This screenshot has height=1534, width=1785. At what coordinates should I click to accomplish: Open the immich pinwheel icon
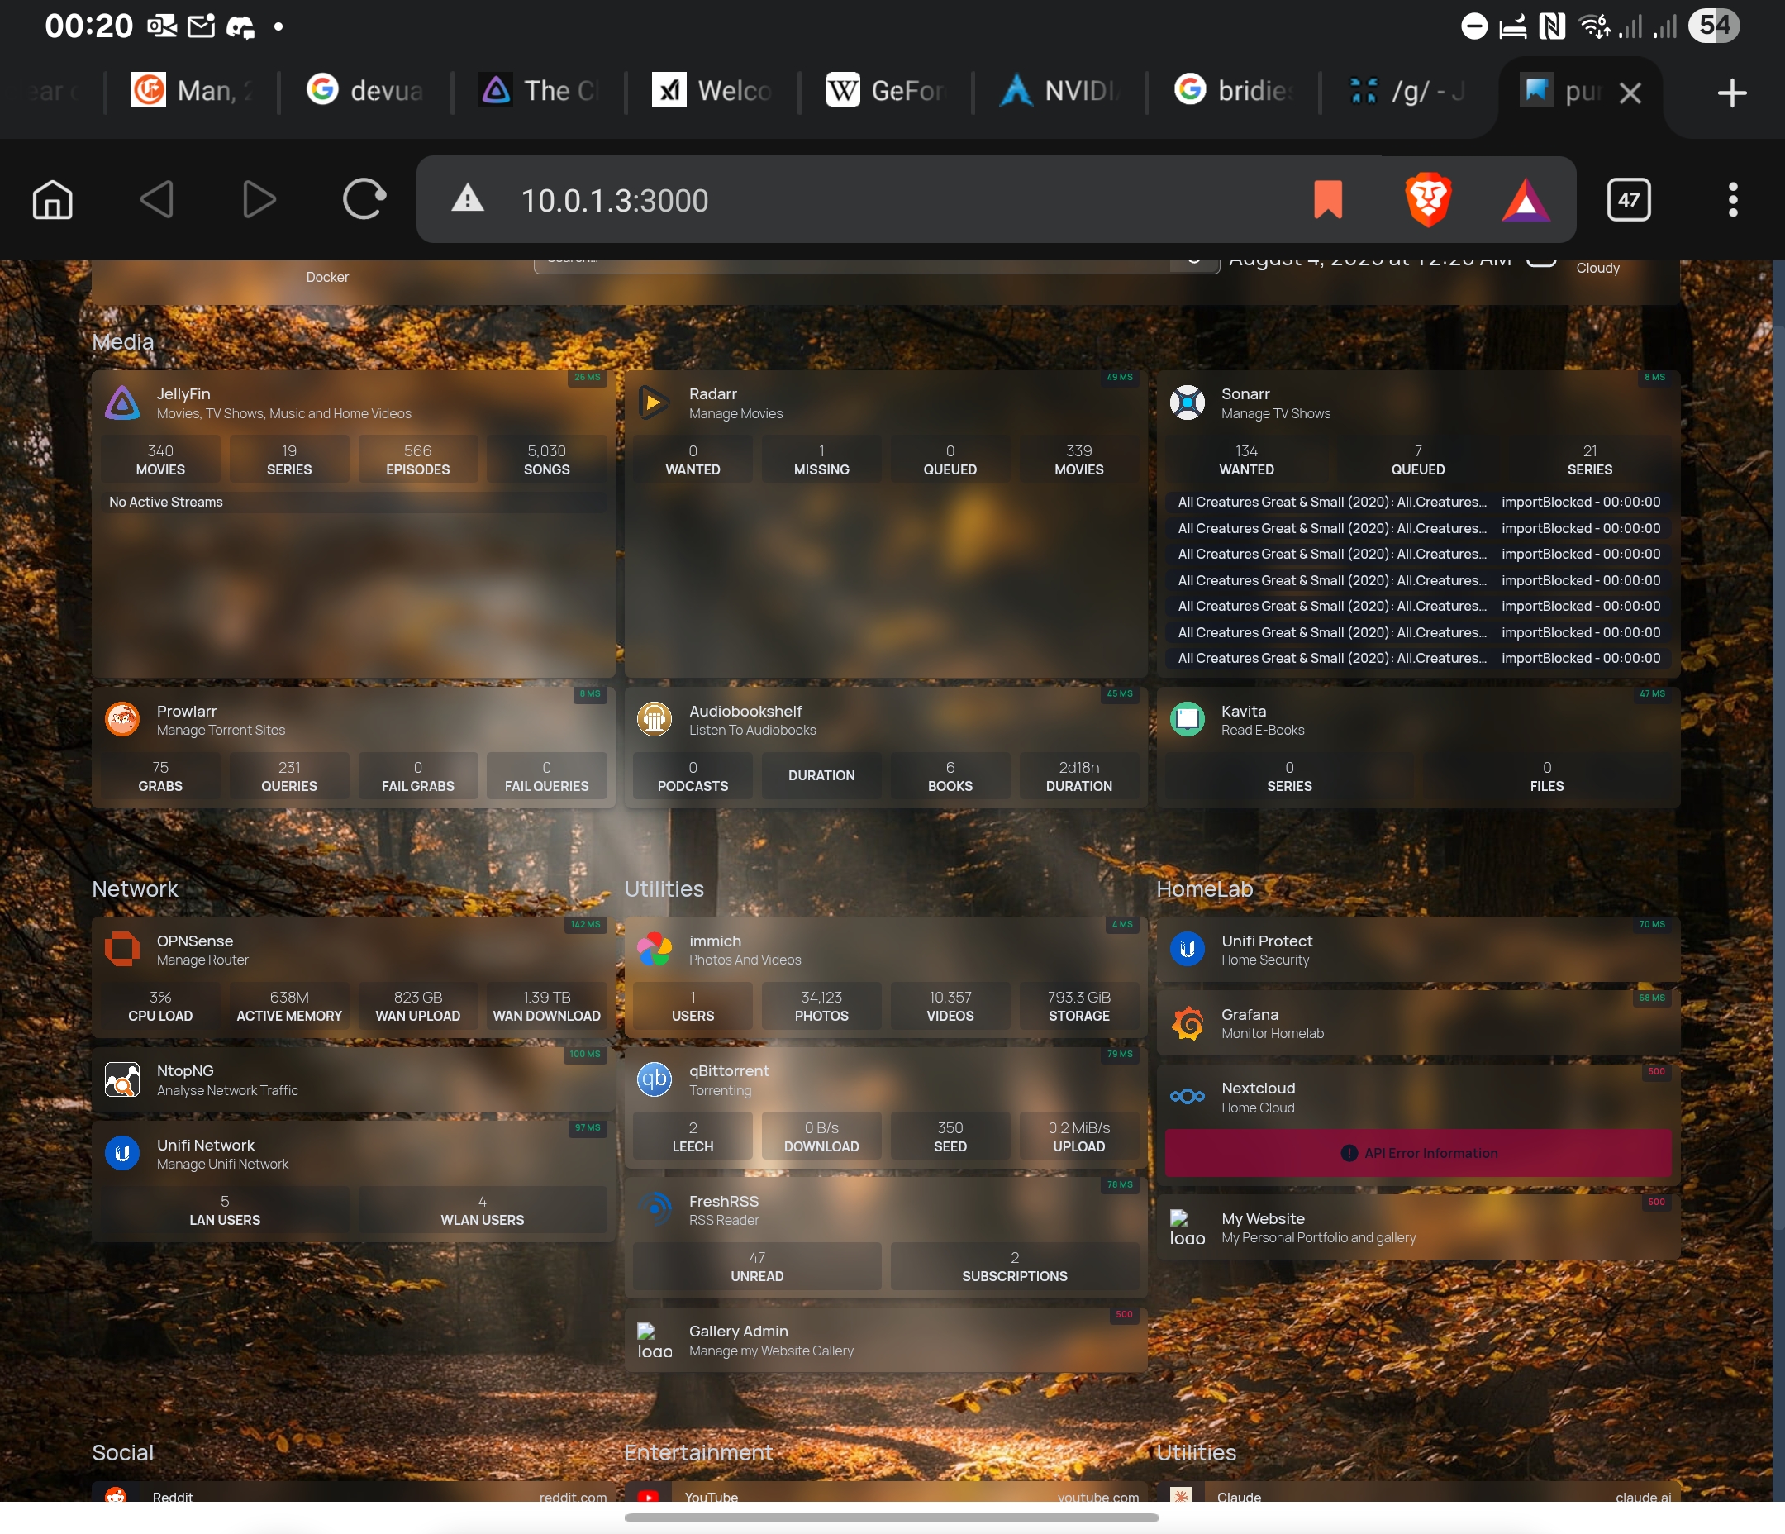click(654, 949)
